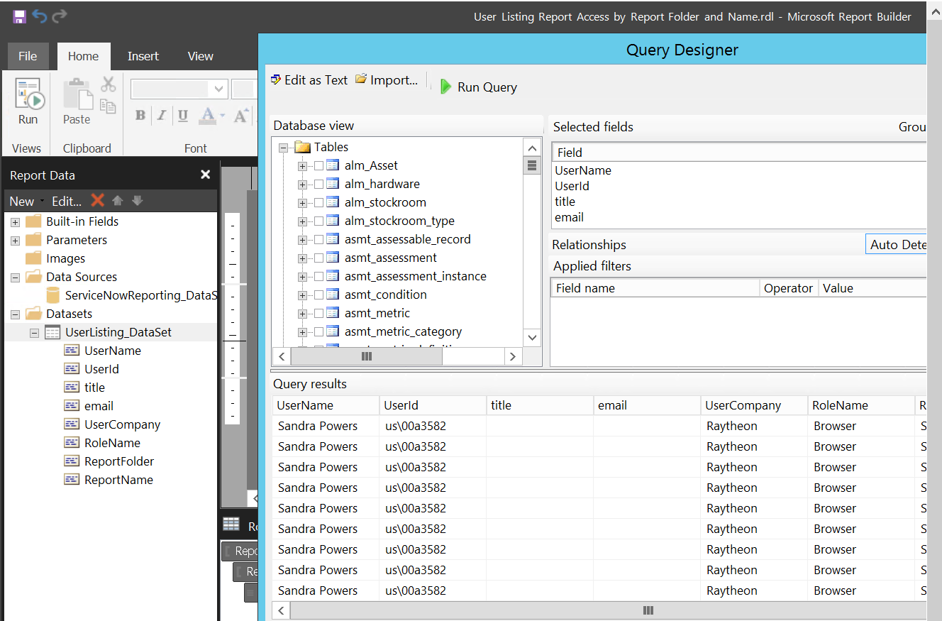This screenshot has width=942, height=621.
Task: Expand Built-in Fields in Report Data
Action: [x=14, y=221]
